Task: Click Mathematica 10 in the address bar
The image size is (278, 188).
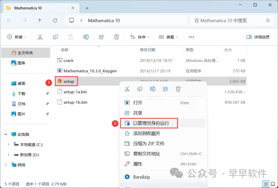Action: point(104,21)
